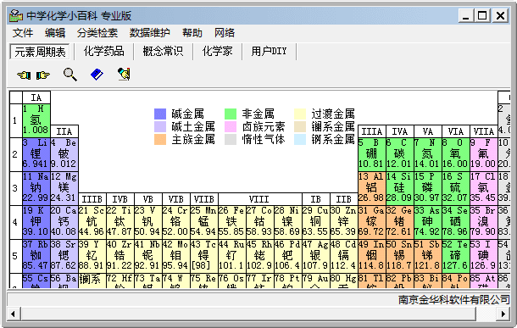Click the 卤族元素 pink legend swatch
This screenshot has width=517, height=328.
(x=231, y=126)
